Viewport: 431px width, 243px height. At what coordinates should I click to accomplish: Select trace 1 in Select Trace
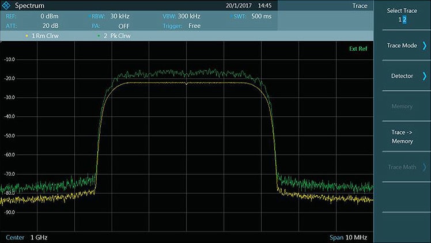tap(400, 20)
